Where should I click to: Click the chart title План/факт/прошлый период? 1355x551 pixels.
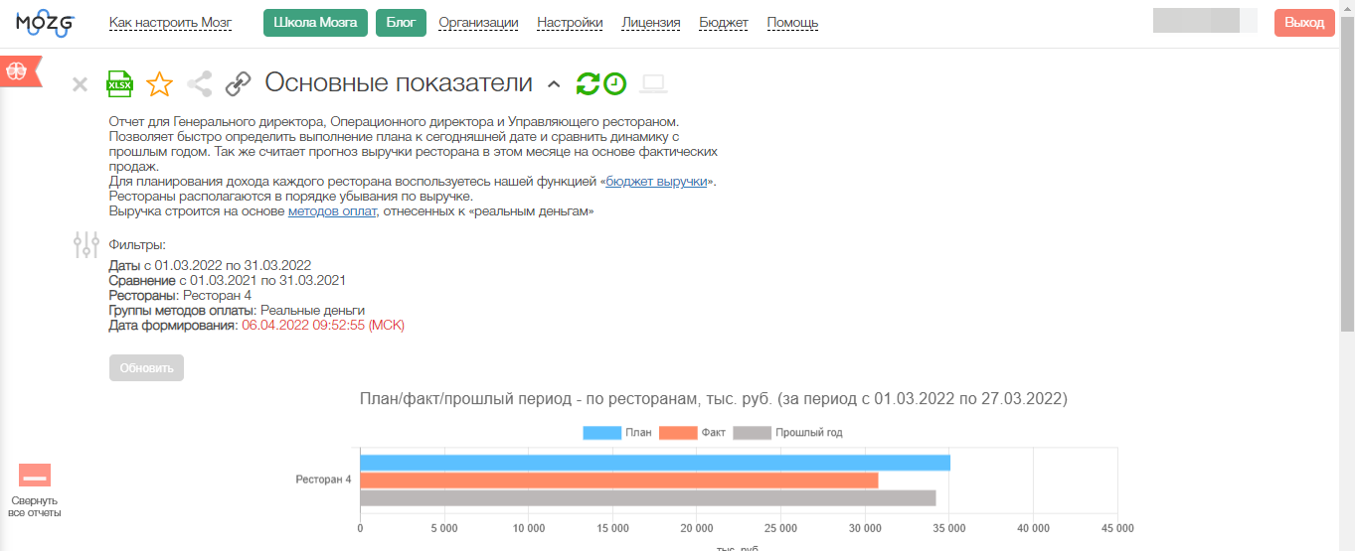tap(713, 398)
